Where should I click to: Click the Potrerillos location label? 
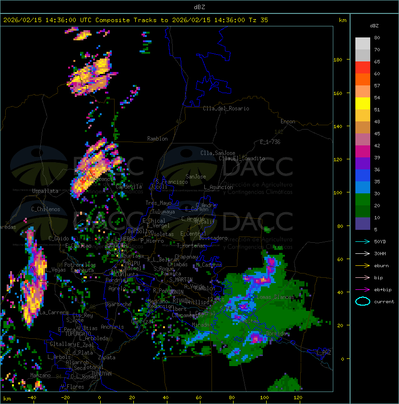[x=80, y=265]
